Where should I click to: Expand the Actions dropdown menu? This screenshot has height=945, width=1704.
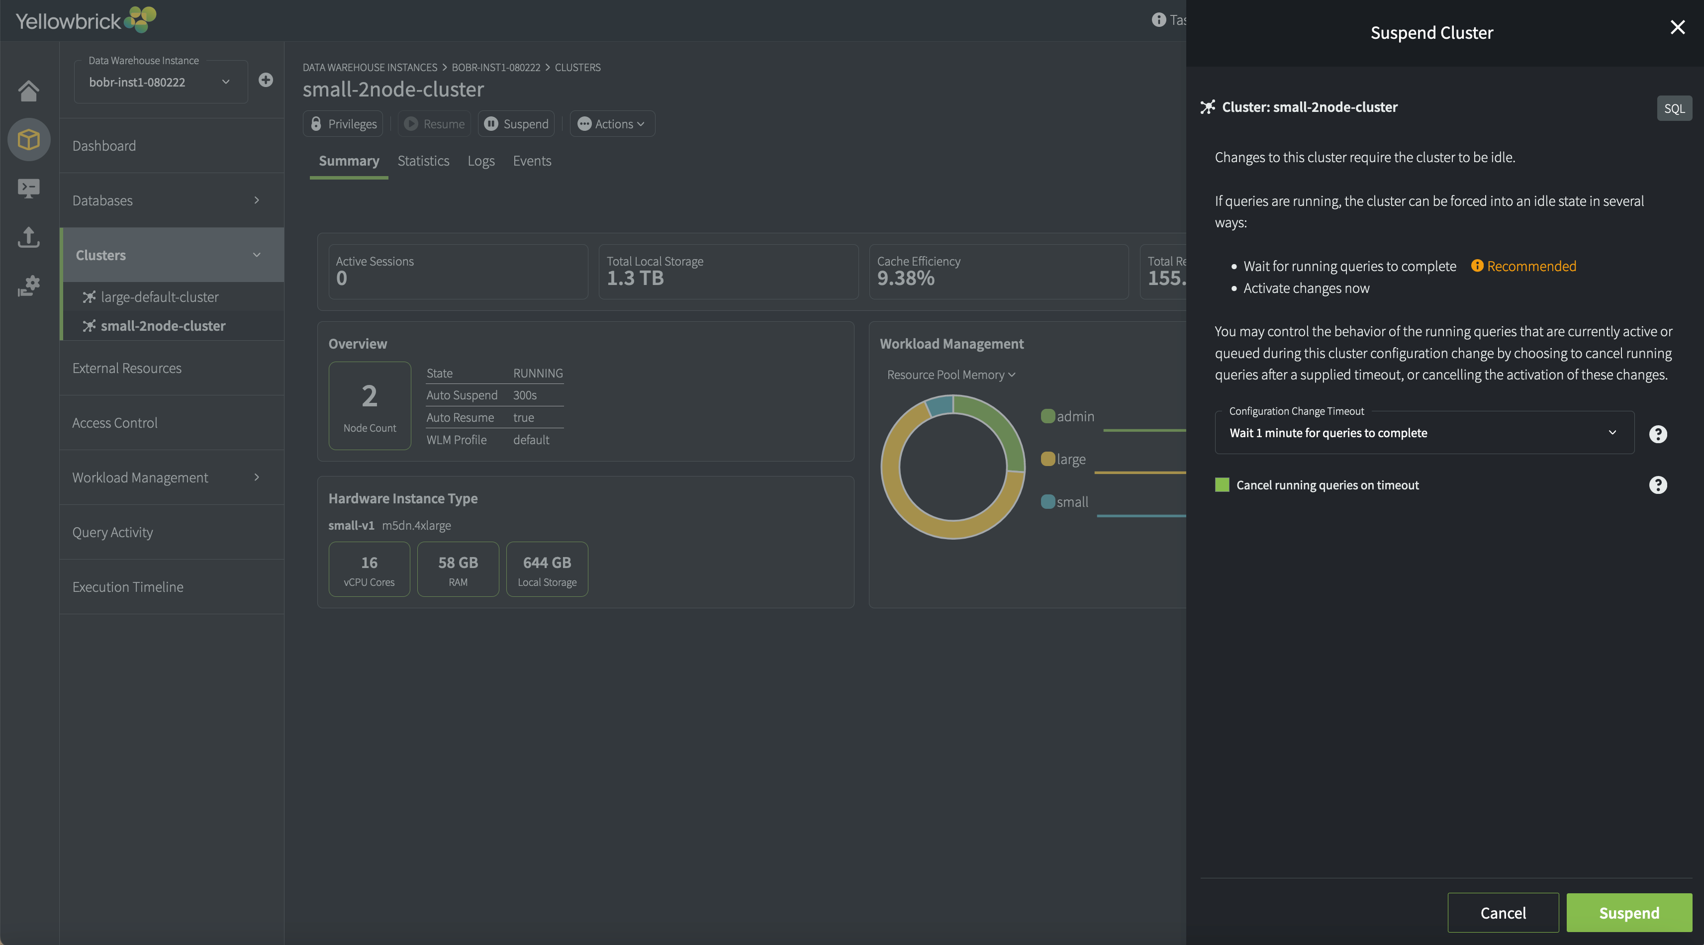(x=612, y=124)
